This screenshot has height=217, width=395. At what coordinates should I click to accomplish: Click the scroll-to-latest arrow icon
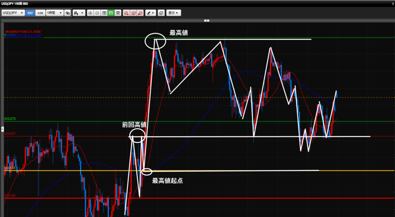point(118,13)
